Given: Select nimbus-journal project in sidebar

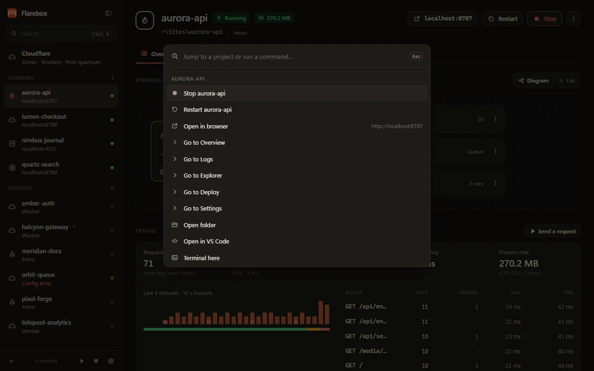Looking at the screenshot, I should [61, 144].
